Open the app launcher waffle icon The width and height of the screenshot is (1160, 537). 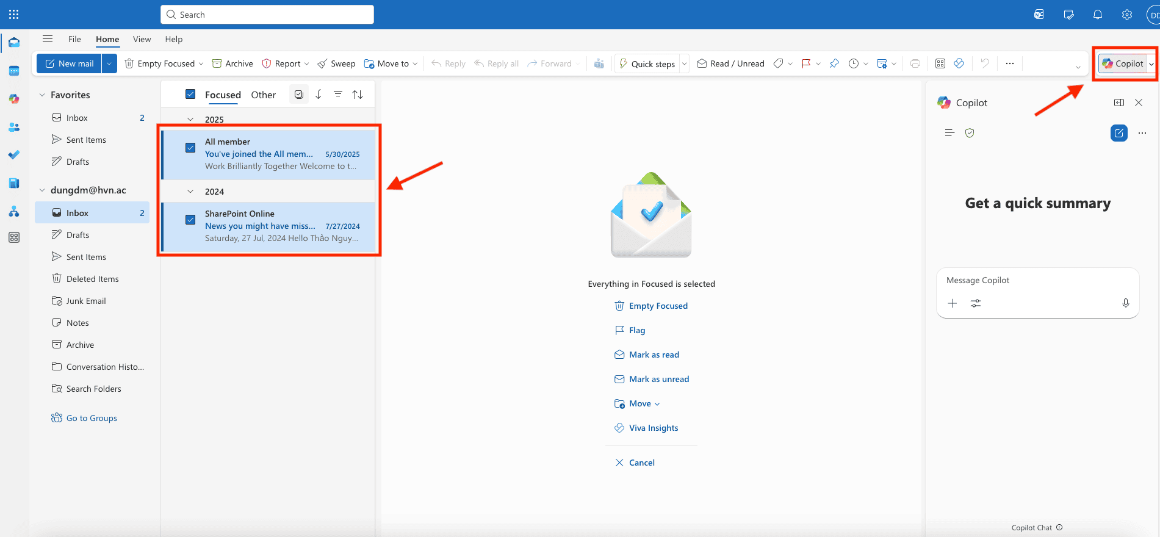coord(14,14)
